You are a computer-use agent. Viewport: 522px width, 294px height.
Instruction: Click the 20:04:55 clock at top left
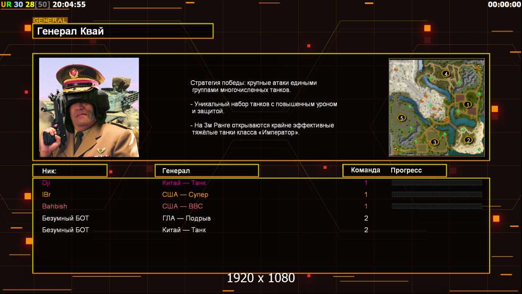point(69,4)
